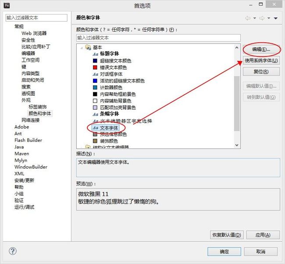The image size is (285, 264).
Task: Click the Aa icon beside 对话框字体
Action: (x=96, y=74)
